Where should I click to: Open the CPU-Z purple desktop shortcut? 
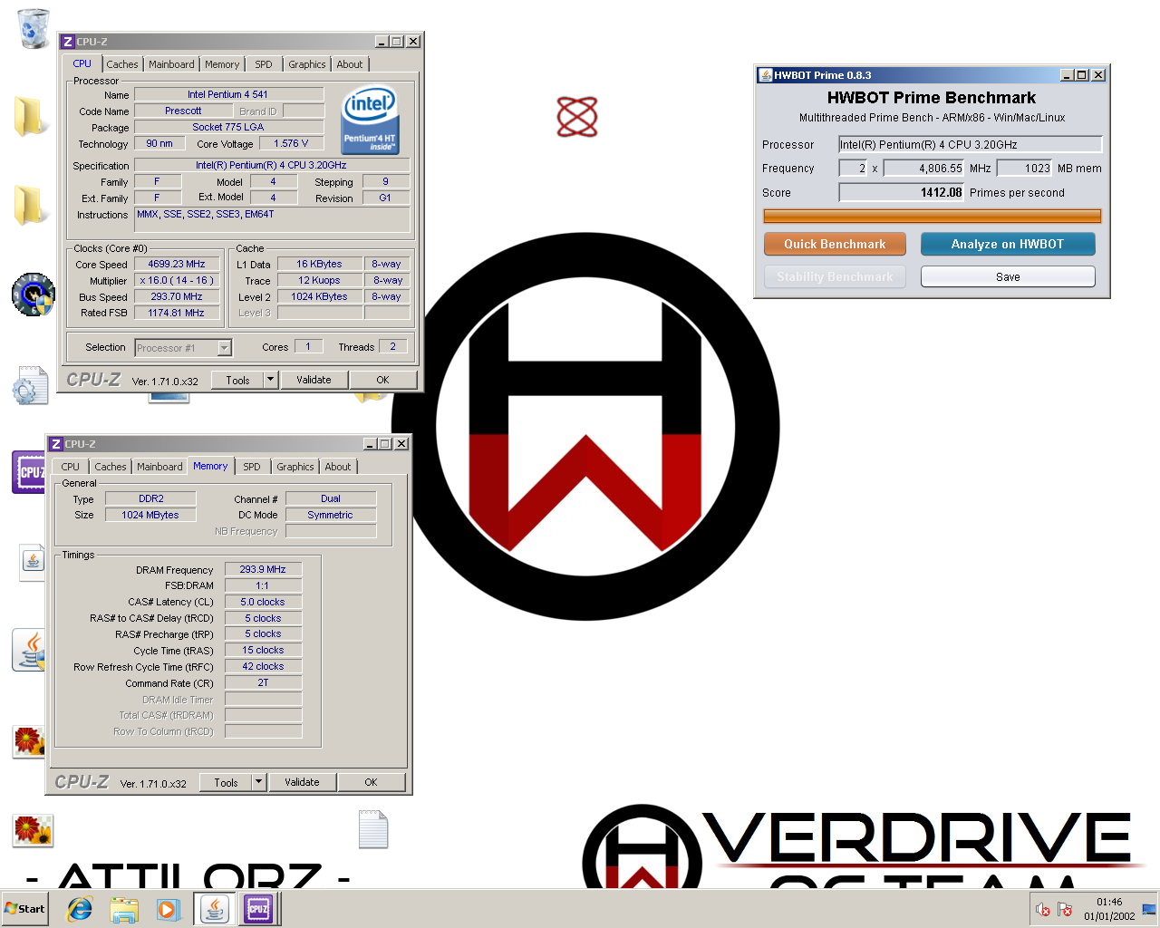click(29, 472)
